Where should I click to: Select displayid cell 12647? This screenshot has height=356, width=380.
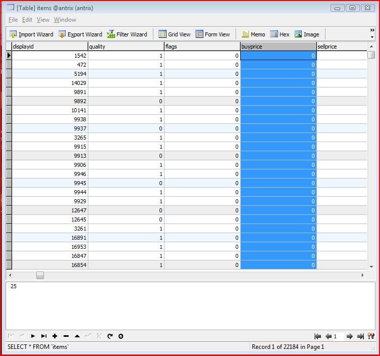tap(50, 210)
